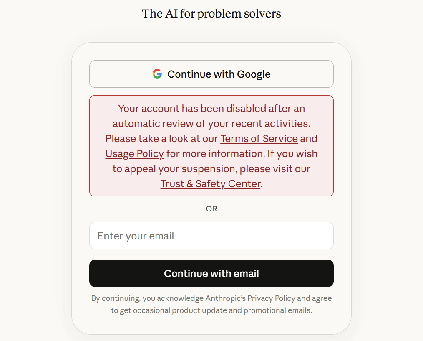Click the 'automatic review of your recent activities' text
The width and height of the screenshot is (423, 341).
pos(211,124)
